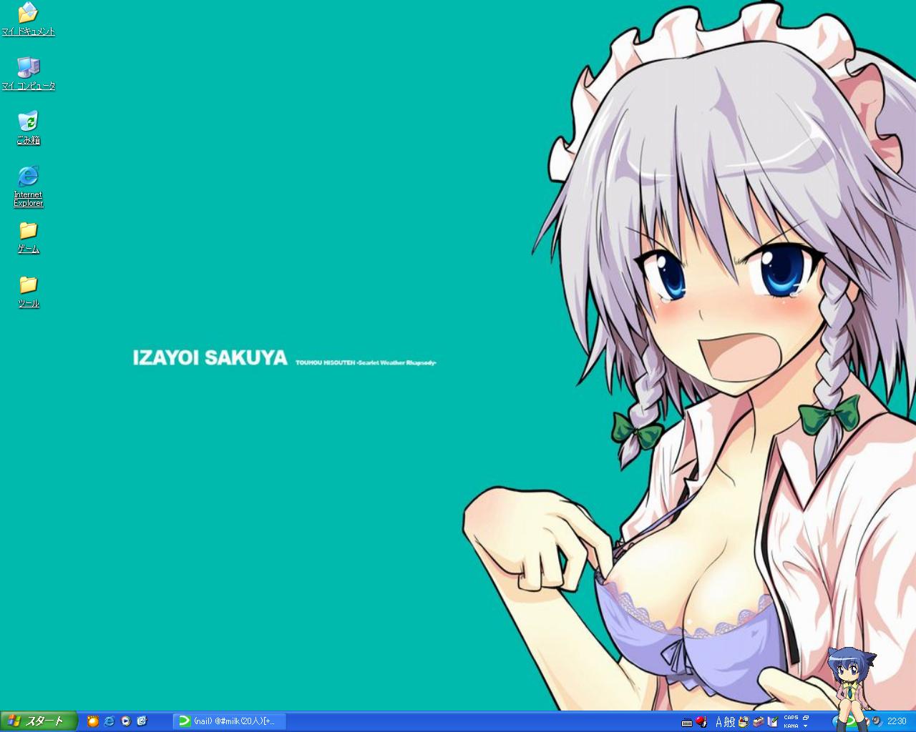916x732 pixels.
Task: Change the input mode via the A indicator
Action: [719, 722]
